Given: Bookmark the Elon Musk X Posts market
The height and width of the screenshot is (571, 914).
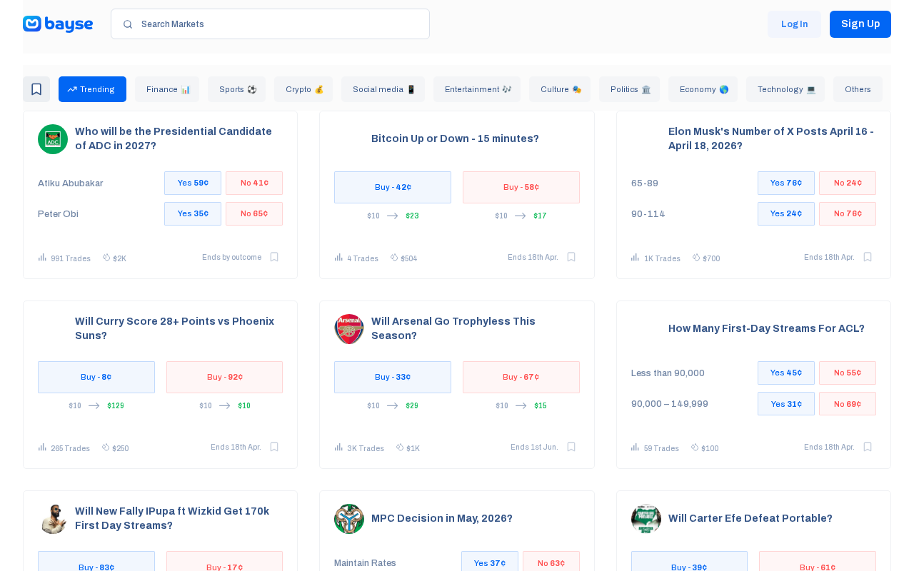Looking at the screenshot, I should click(868, 257).
